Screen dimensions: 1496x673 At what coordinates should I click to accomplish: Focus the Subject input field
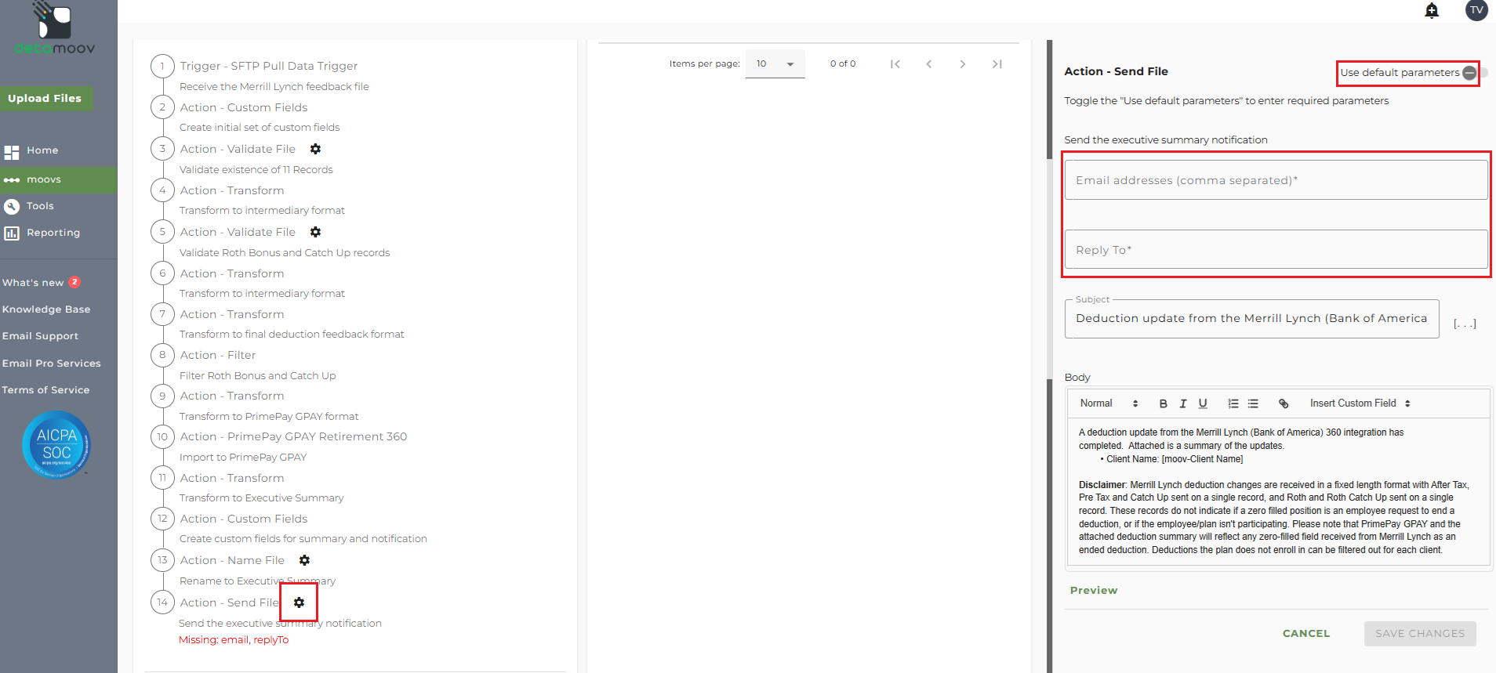(x=1251, y=319)
